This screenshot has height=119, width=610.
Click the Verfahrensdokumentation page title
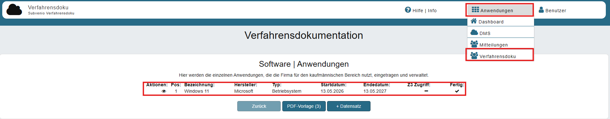point(304,35)
